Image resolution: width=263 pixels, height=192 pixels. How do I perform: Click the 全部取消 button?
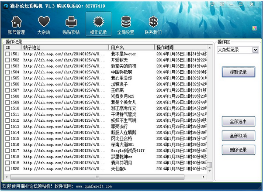tap(239, 136)
